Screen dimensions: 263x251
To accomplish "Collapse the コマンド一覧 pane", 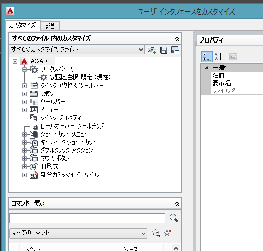I will pos(177,204).
